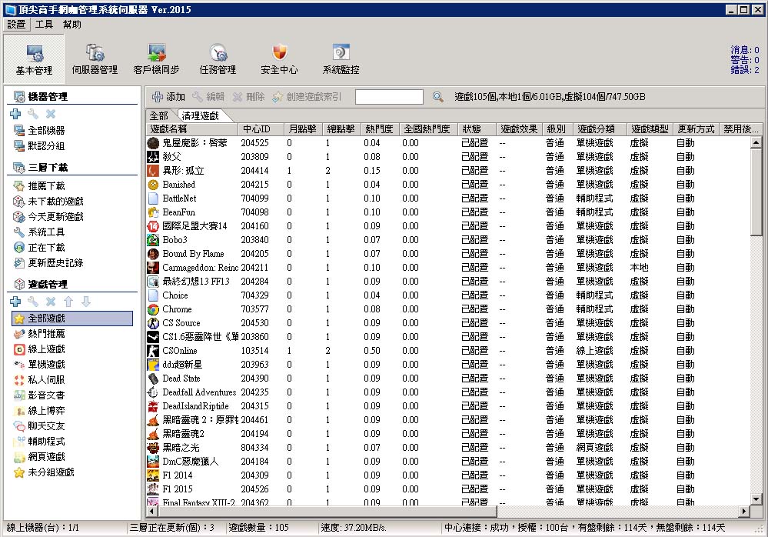Click the delete X icon under 遊戲管理
Image resolution: width=768 pixels, height=537 pixels.
point(51,302)
